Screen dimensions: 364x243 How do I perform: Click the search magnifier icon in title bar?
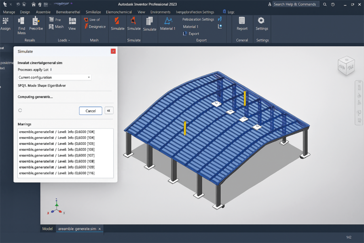tap(325, 4)
